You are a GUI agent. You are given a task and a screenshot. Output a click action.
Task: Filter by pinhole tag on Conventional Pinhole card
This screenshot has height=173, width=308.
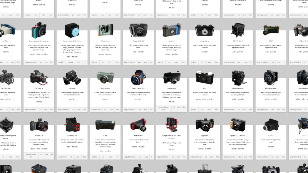[61, 62]
